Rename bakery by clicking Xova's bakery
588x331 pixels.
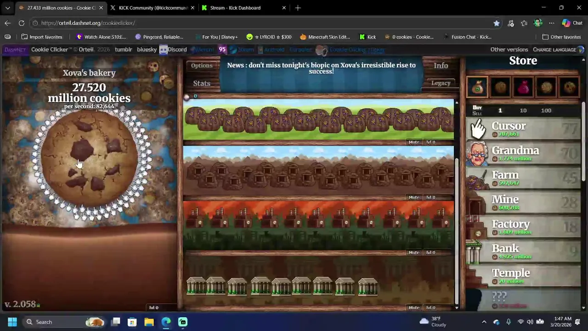[x=89, y=73]
